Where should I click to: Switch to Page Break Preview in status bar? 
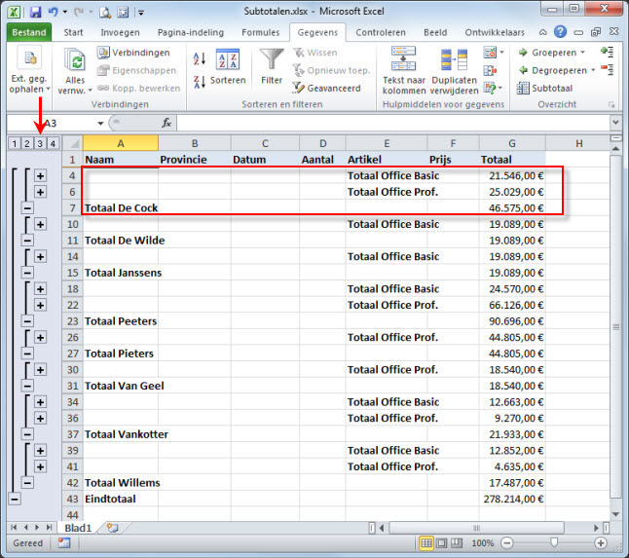(x=457, y=543)
